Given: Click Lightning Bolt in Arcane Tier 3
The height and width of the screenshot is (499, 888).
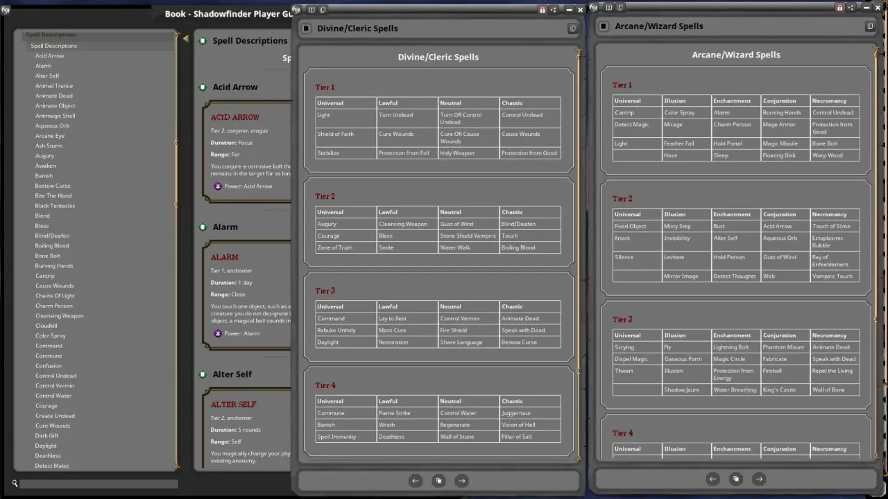Looking at the screenshot, I should 731,347.
